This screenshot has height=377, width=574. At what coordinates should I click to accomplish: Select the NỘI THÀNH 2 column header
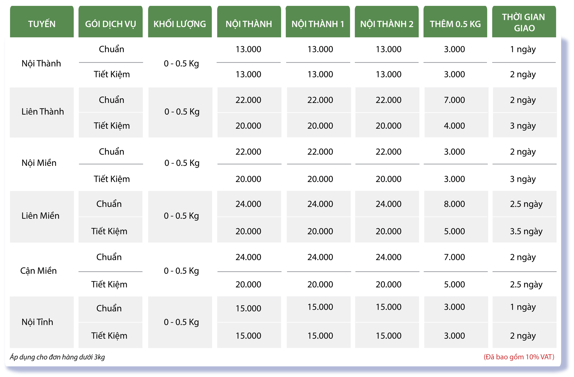pyautogui.click(x=387, y=22)
